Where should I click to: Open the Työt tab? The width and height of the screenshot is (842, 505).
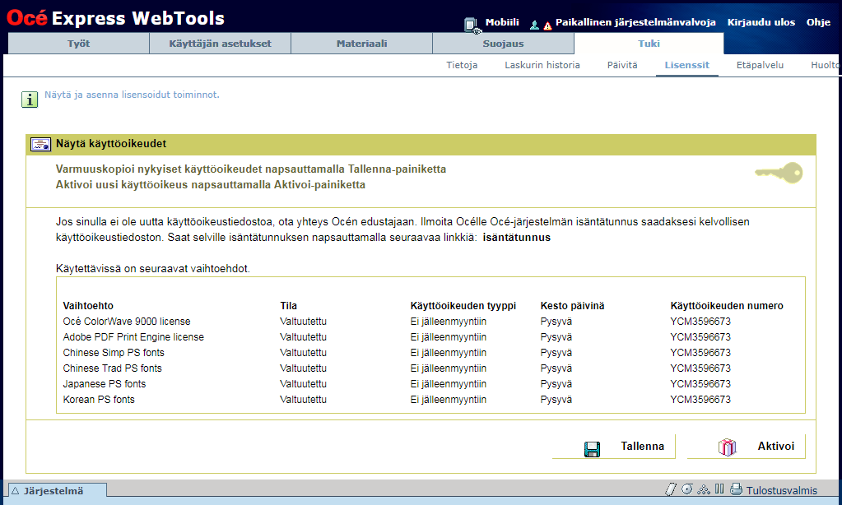[78, 44]
